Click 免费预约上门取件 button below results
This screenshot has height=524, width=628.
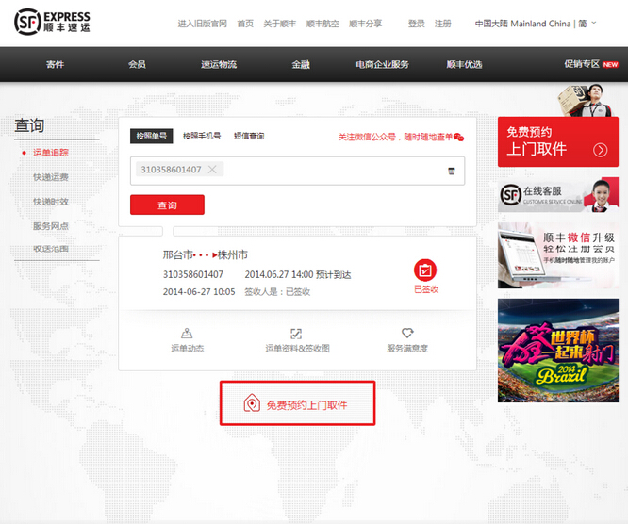(298, 403)
